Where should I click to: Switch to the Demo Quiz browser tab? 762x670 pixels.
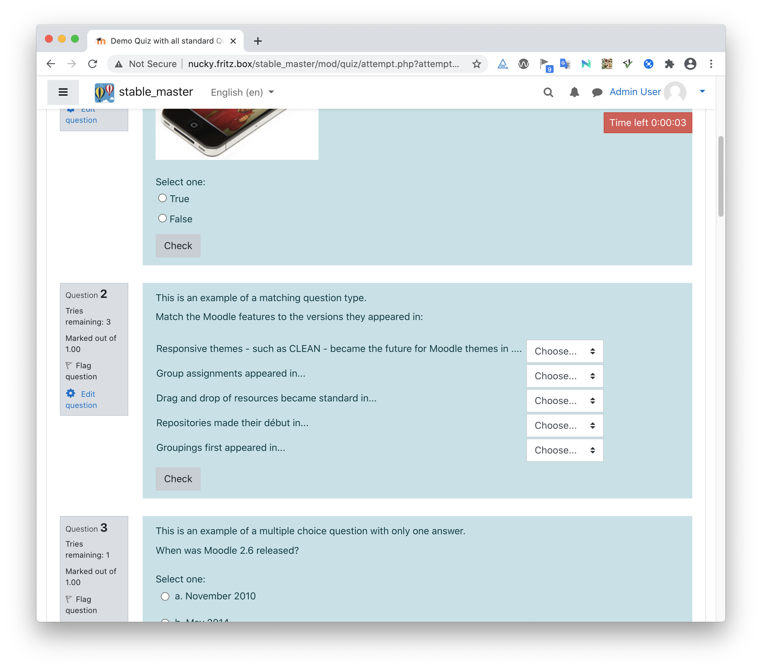pyautogui.click(x=165, y=41)
